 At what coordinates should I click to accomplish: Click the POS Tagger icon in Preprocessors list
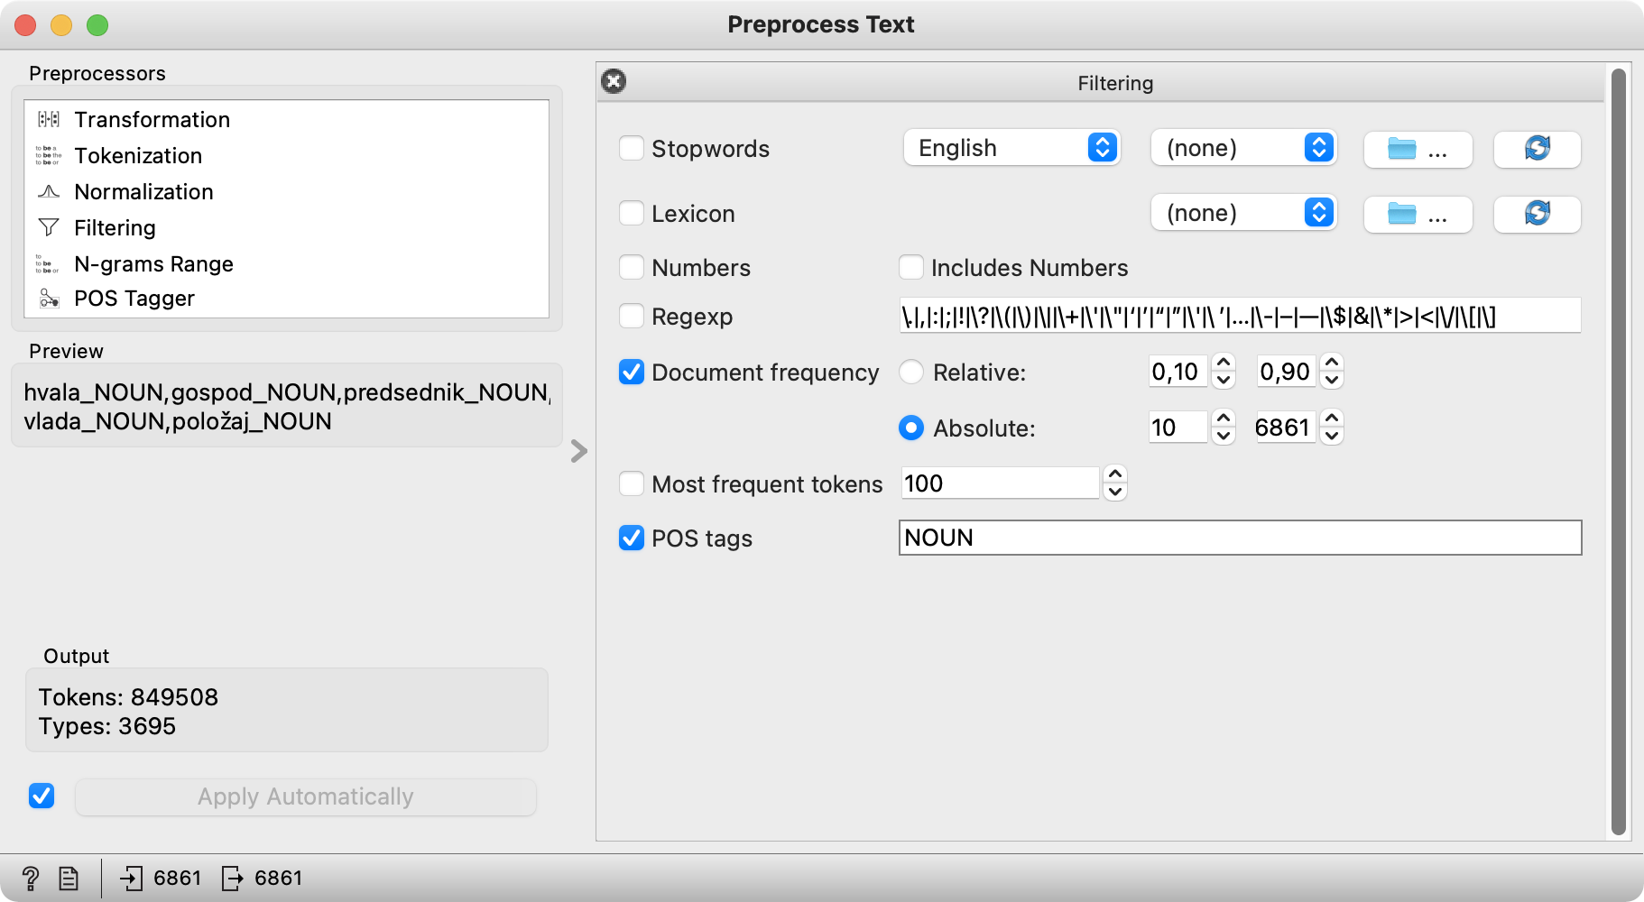49,299
